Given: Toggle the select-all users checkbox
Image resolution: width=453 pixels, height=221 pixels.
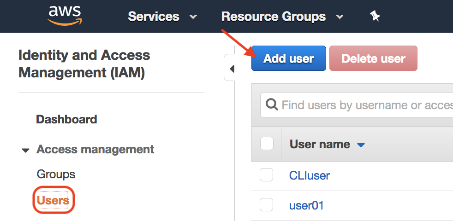Looking at the screenshot, I should point(267,143).
